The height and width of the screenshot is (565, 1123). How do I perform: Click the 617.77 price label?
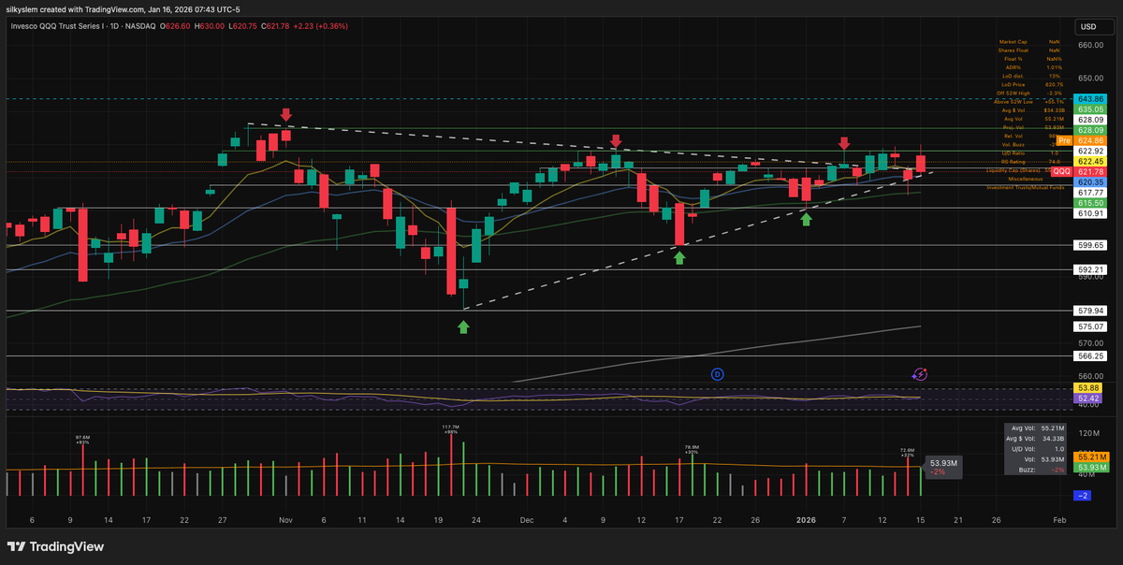(1092, 192)
